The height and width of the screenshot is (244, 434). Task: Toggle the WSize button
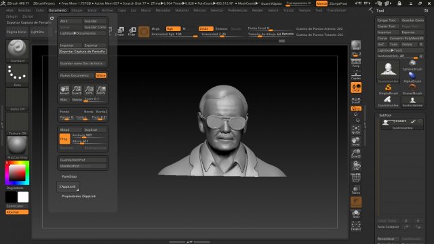[101, 75]
